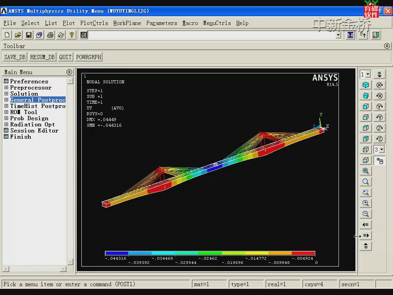This screenshot has width=393, height=295.
Task: Open the Plot menu
Action: click(69, 23)
